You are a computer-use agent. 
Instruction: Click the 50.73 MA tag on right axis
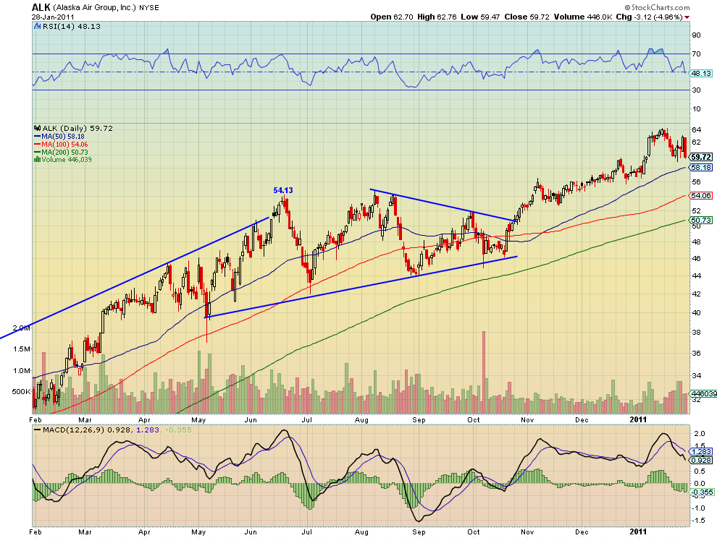701,220
